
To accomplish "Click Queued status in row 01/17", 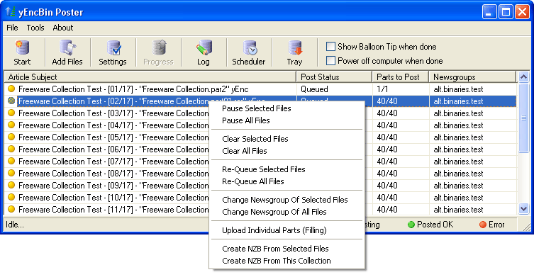I will pyautogui.click(x=314, y=89).
